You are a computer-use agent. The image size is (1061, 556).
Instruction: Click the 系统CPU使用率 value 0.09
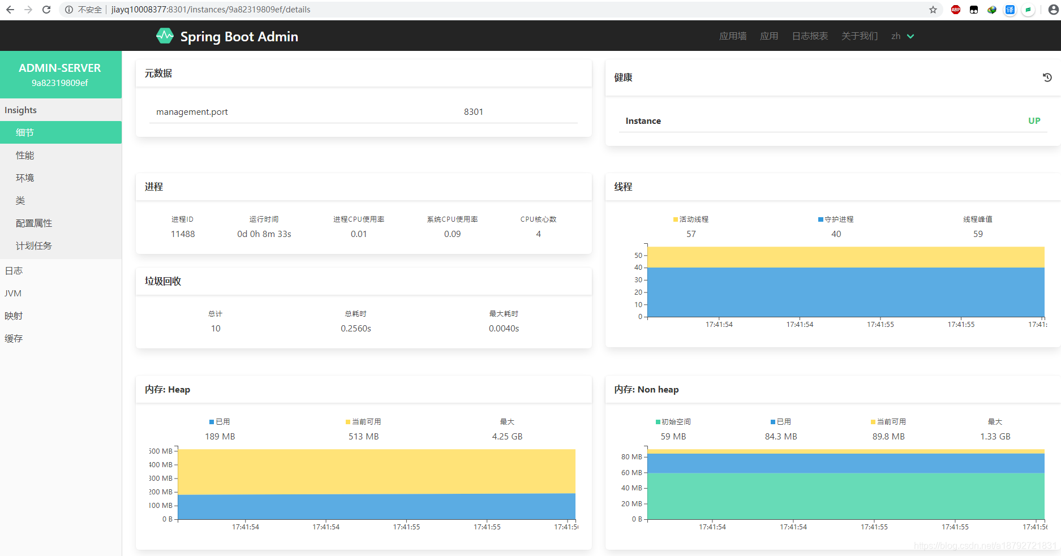coord(452,234)
